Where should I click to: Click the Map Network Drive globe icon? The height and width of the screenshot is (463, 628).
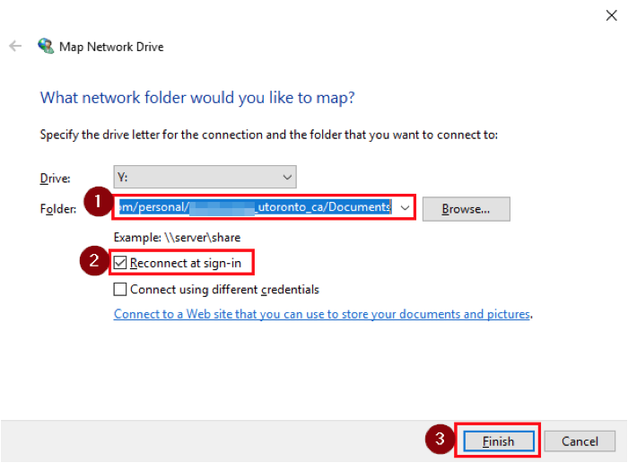click(x=46, y=46)
